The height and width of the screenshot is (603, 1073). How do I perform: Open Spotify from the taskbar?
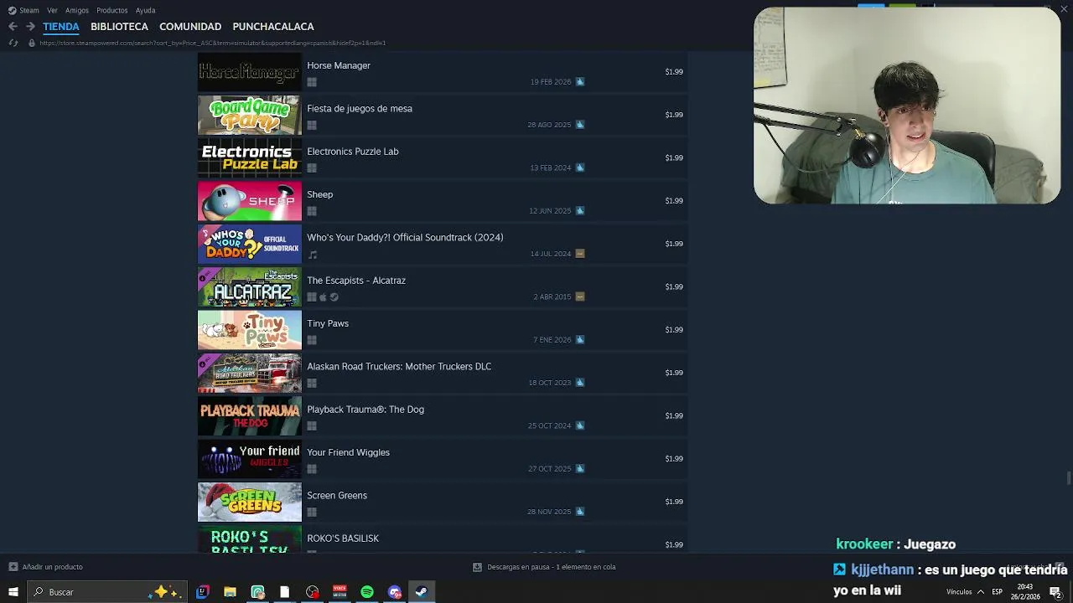[367, 592]
